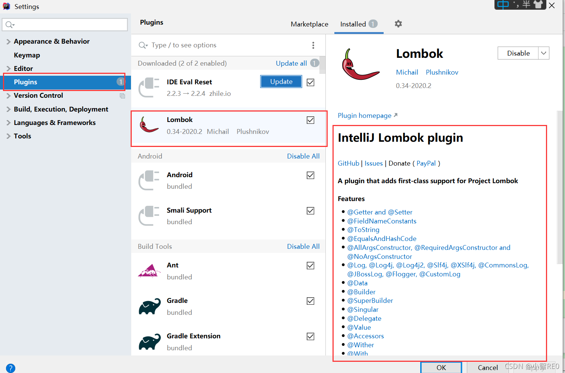Open the @Data feature link
The width and height of the screenshot is (565, 373).
coord(358,283)
